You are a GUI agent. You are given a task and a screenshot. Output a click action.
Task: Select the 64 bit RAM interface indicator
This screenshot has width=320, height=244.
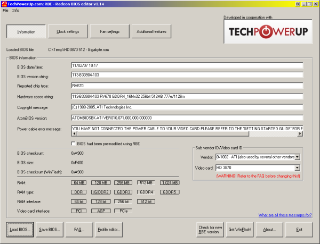(78, 201)
